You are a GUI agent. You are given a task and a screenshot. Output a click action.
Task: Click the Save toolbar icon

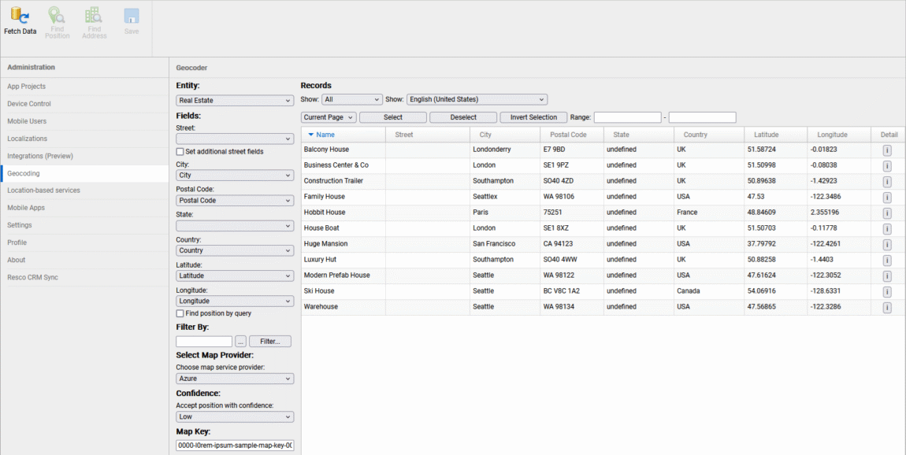[131, 20]
